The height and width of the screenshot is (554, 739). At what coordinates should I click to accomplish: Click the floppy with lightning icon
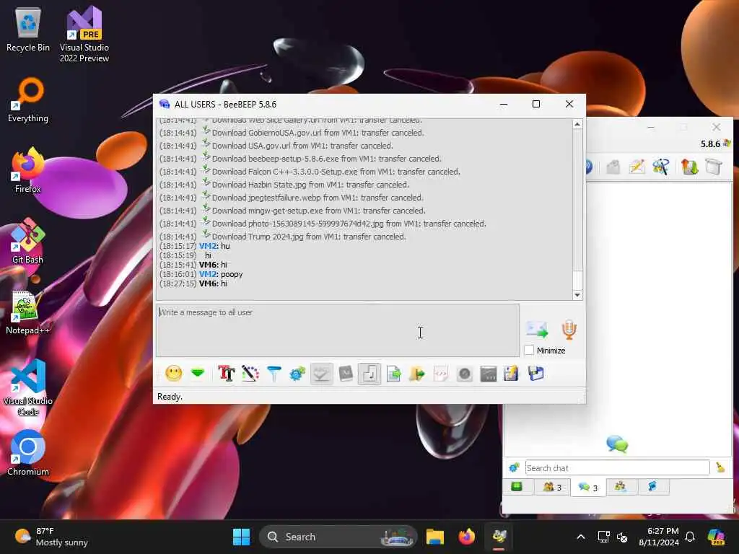tap(512, 374)
